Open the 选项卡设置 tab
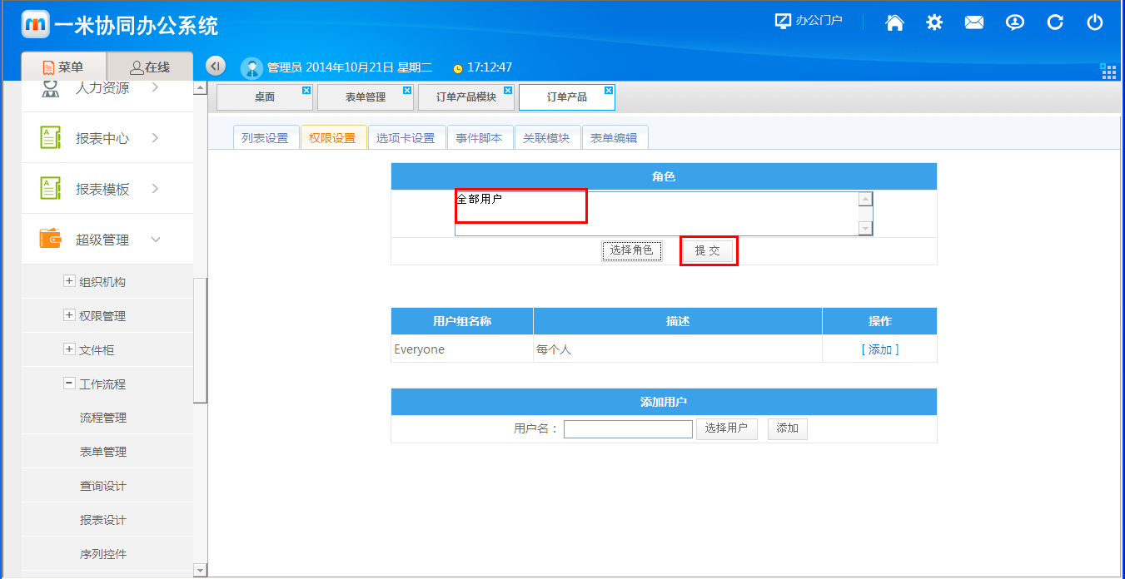1125x579 pixels. click(406, 138)
